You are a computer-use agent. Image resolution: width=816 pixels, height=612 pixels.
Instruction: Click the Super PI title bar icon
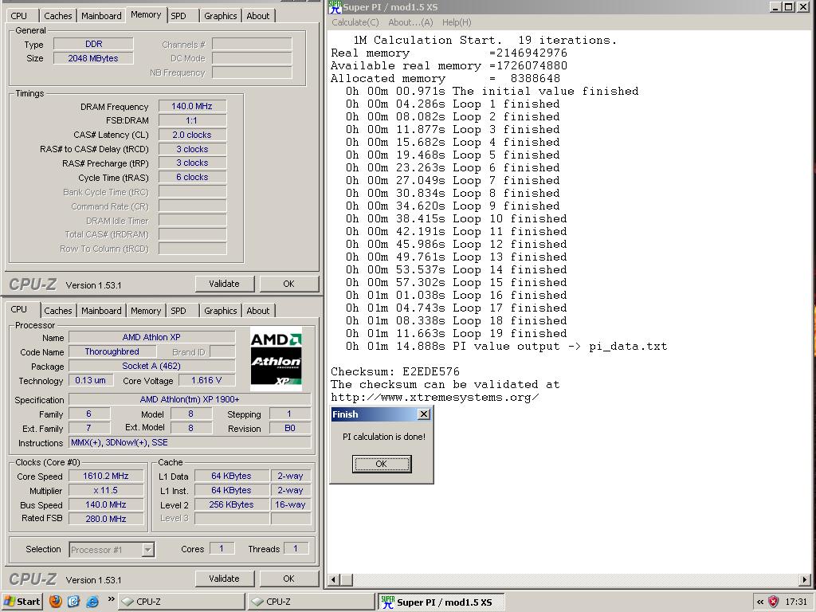tap(335, 7)
